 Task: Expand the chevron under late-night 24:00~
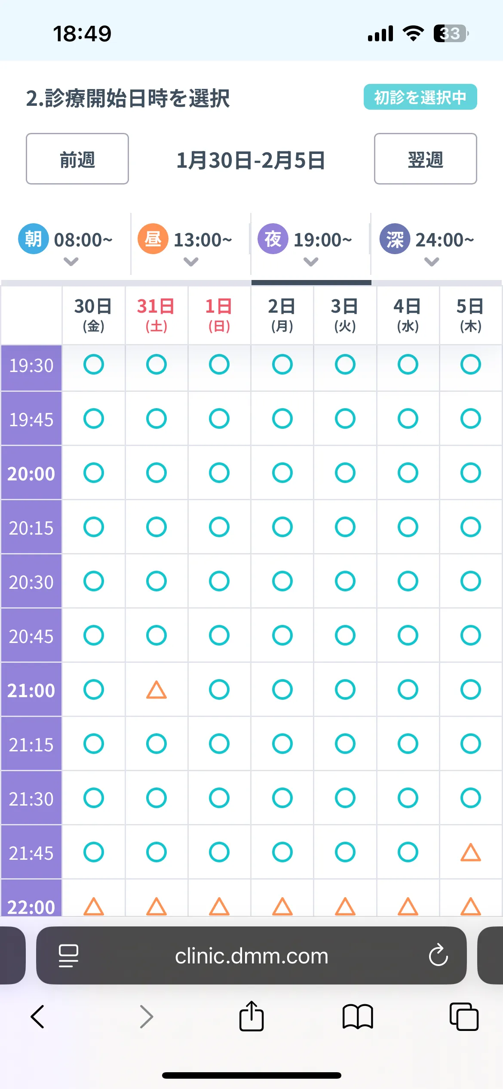coord(432,261)
